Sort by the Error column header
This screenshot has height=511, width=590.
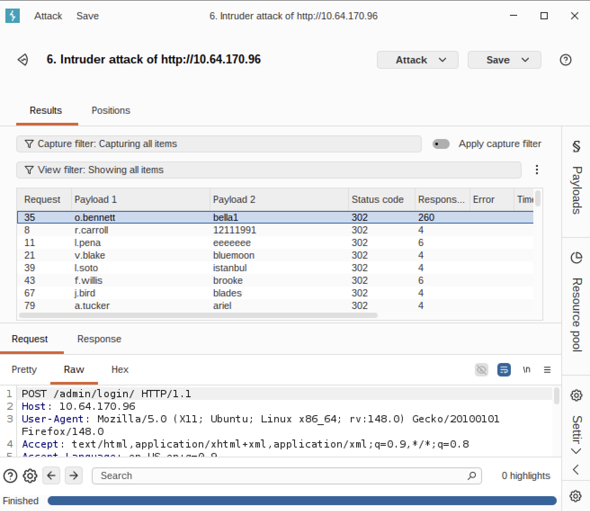[x=492, y=199]
